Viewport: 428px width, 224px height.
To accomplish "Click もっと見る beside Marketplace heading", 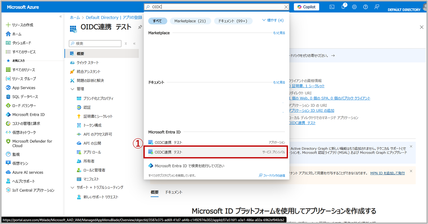I will [279, 33].
